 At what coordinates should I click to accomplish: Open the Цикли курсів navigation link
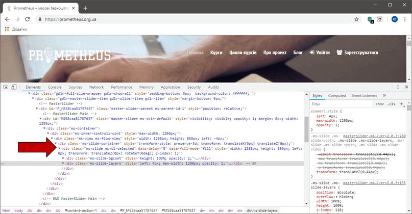(243, 52)
